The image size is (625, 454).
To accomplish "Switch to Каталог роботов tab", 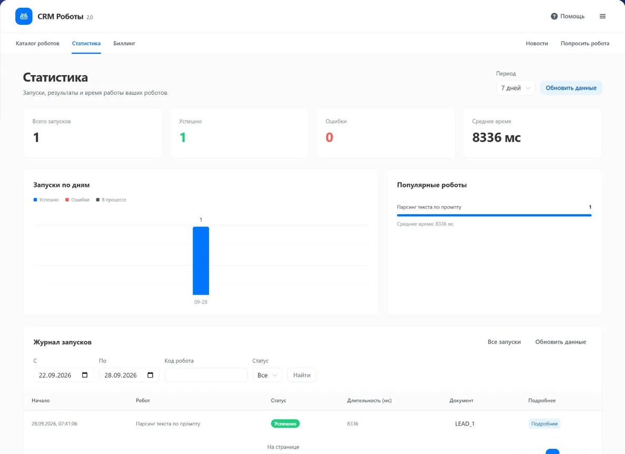I will [x=37, y=43].
